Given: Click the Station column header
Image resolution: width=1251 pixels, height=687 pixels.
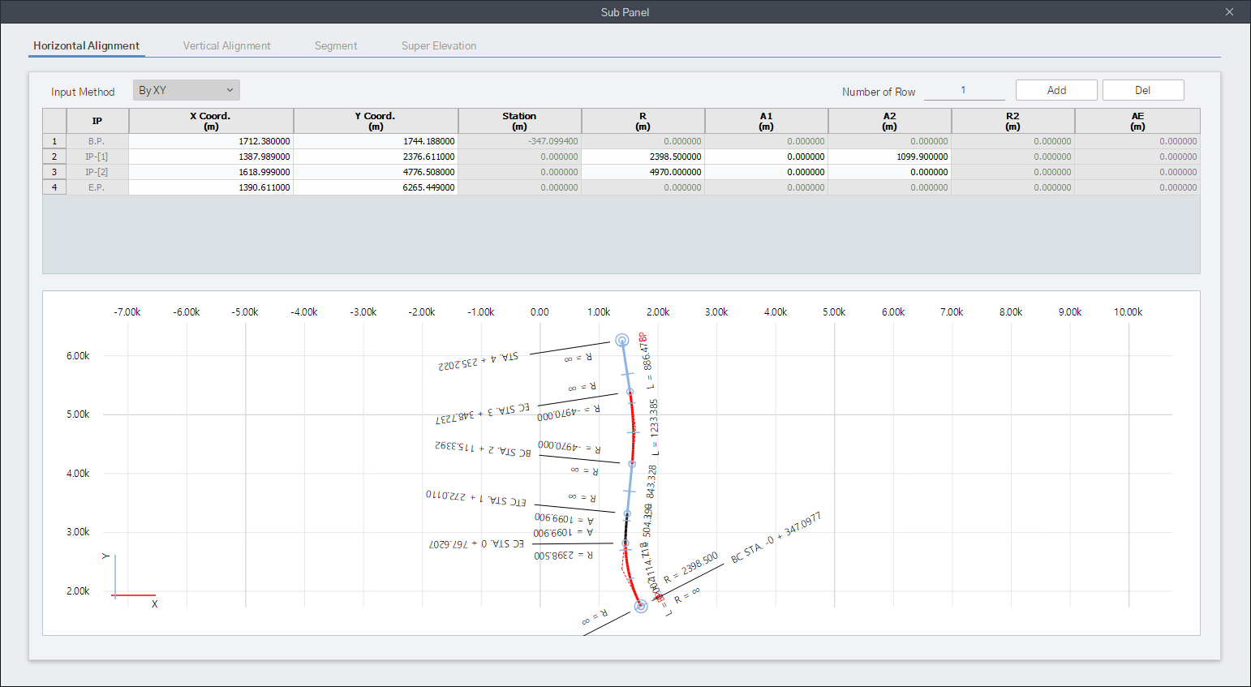Looking at the screenshot, I should [520, 121].
